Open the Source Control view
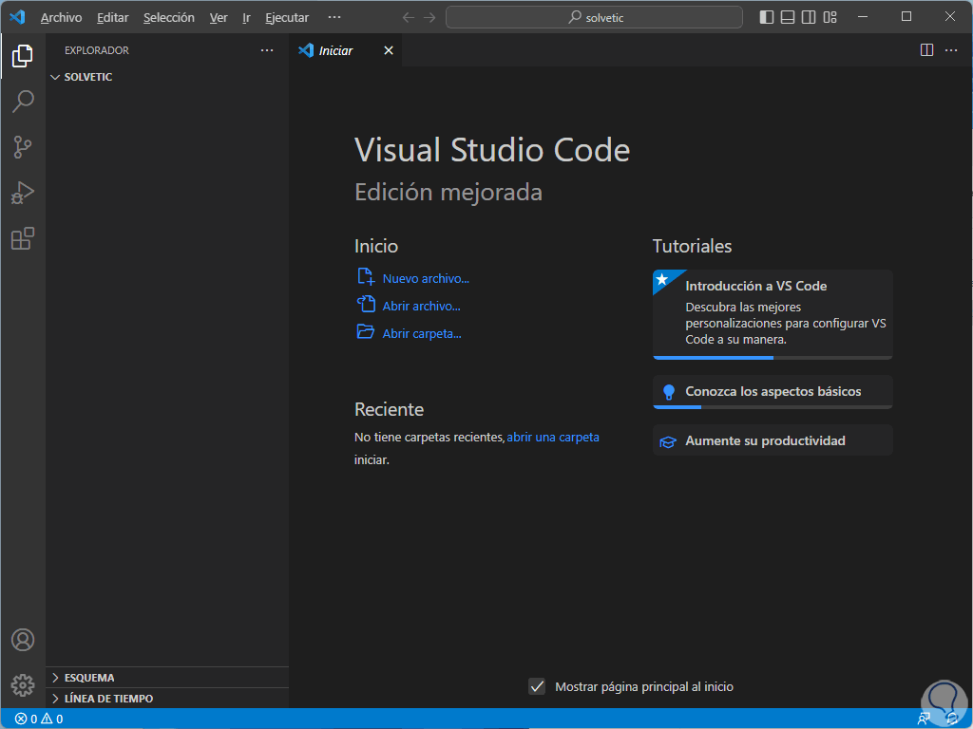 [x=23, y=147]
